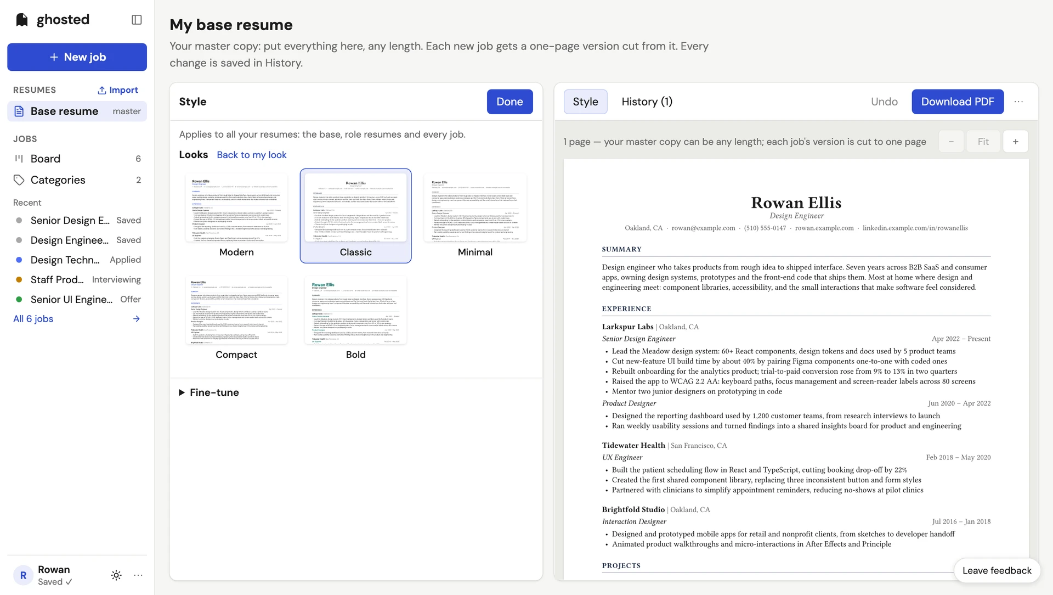Open preview more options ellipsis
1053x595 pixels.
click(x=1018, y=102)
